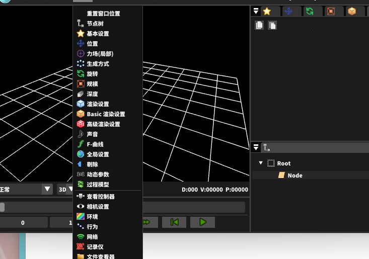Click the purple circle icon for 力场(局部)
Screen dimensions: 369x259
point(81,54)
